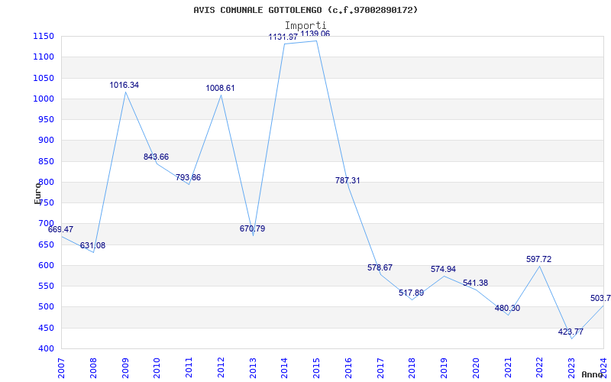Viewport: 611px width, 382px height.
Task: Select the 1008.61 value label
Action: pos(220,88)
